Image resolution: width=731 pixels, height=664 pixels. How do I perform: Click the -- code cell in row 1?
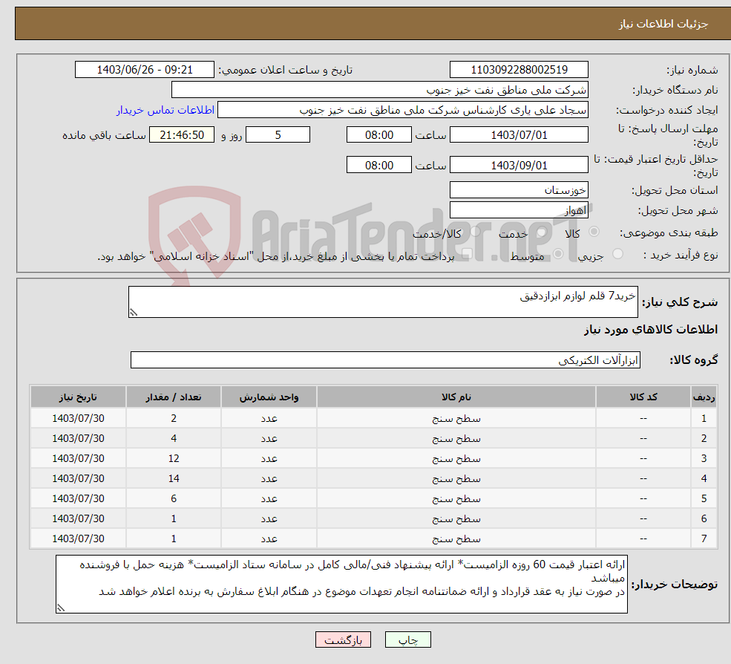click(643, 419)
